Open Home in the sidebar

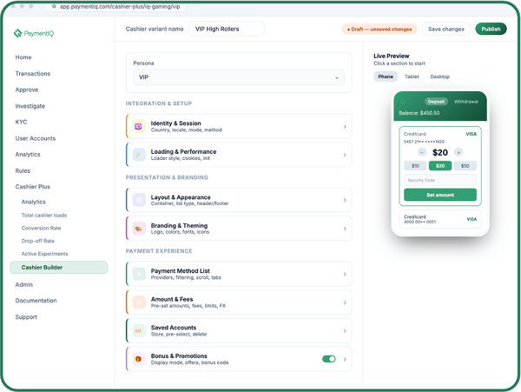pos(23,57)
